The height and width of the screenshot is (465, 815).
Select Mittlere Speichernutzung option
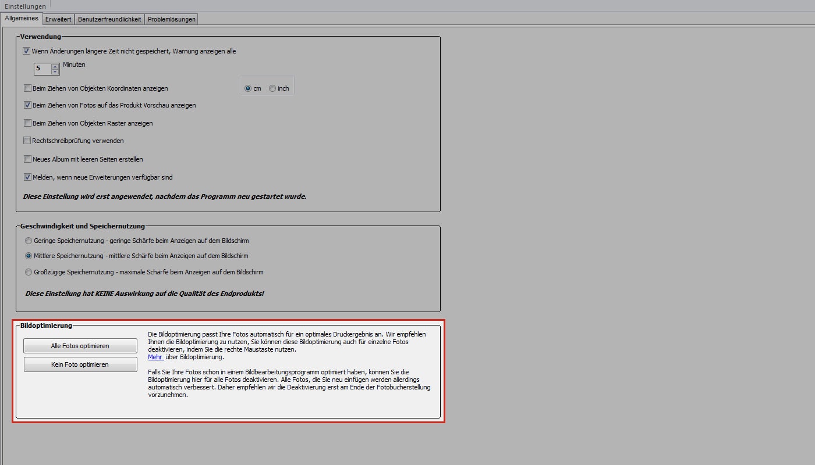pyautogui.click(x=29, y=256)
